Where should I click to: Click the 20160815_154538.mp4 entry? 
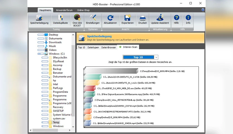click(123, 123)
